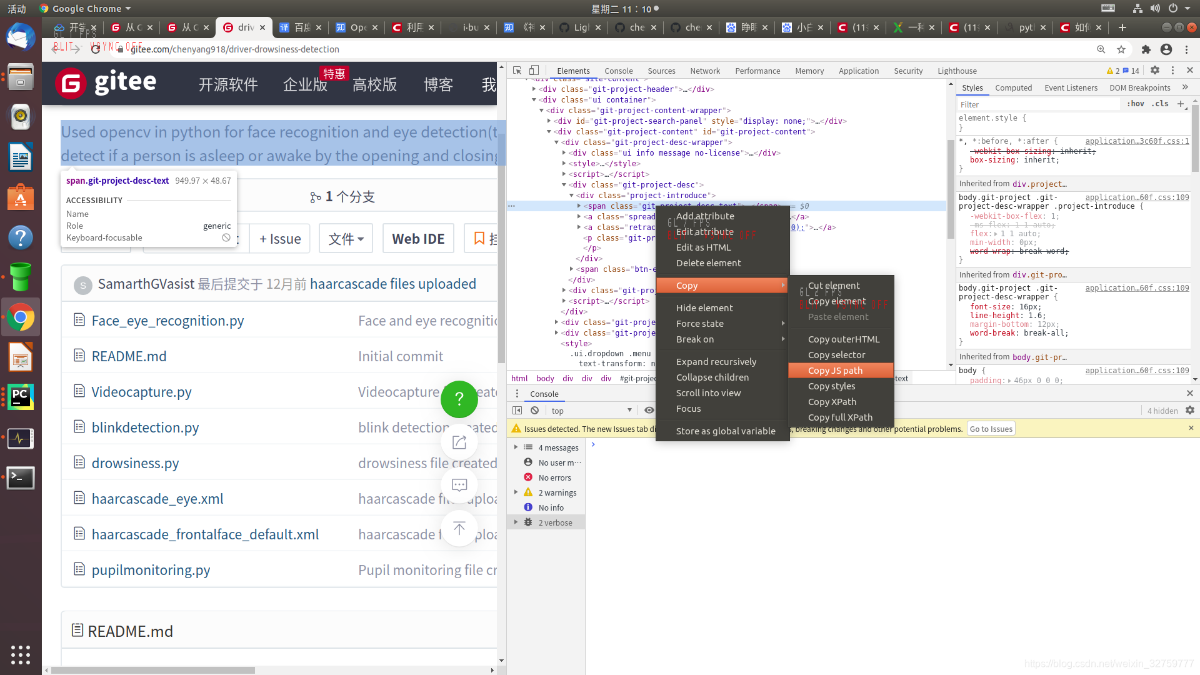The height and width of the screenshot is (675, 1200).
Task: Open console settings gear icon
Action: 1190,411
